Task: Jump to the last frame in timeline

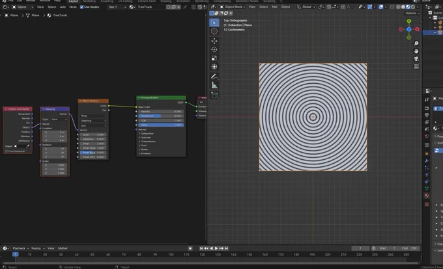Action: [x=226, y=248]
